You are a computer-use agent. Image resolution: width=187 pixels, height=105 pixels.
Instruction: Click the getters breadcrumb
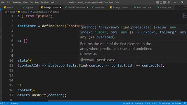[56, 12]
